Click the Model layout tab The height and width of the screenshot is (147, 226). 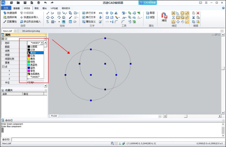coord(54,116)
